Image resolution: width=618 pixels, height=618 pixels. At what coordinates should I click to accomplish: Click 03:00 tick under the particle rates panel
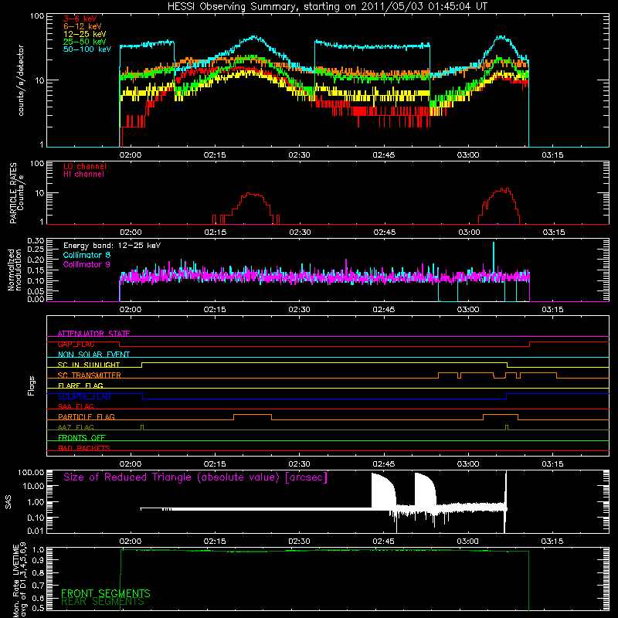click(x=469, y=233)
